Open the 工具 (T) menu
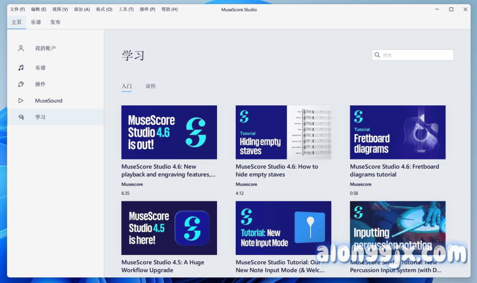This screenshot has width=477, height=283. [x=126, y=9]
